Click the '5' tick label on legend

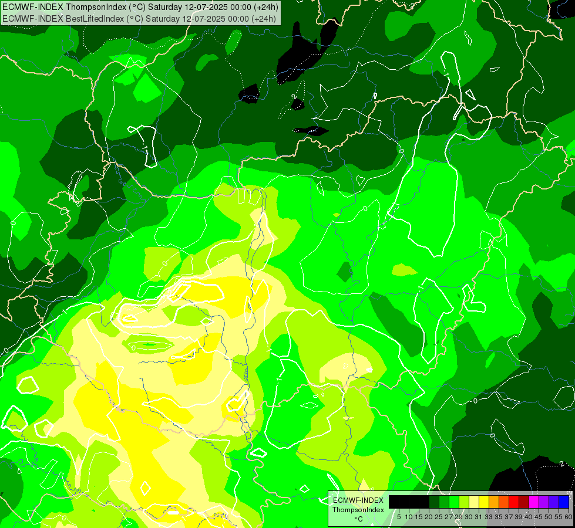399,517
